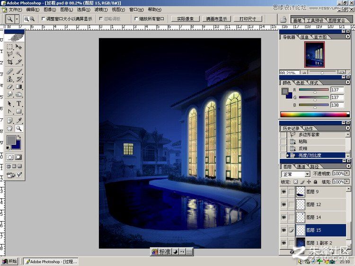This screenshot has height=266, width=355.
Task: Swap foreground and background colors
Action: point(19,137)
